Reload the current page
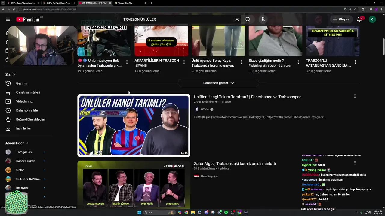 pyautogui.click(x=14, y=9)
